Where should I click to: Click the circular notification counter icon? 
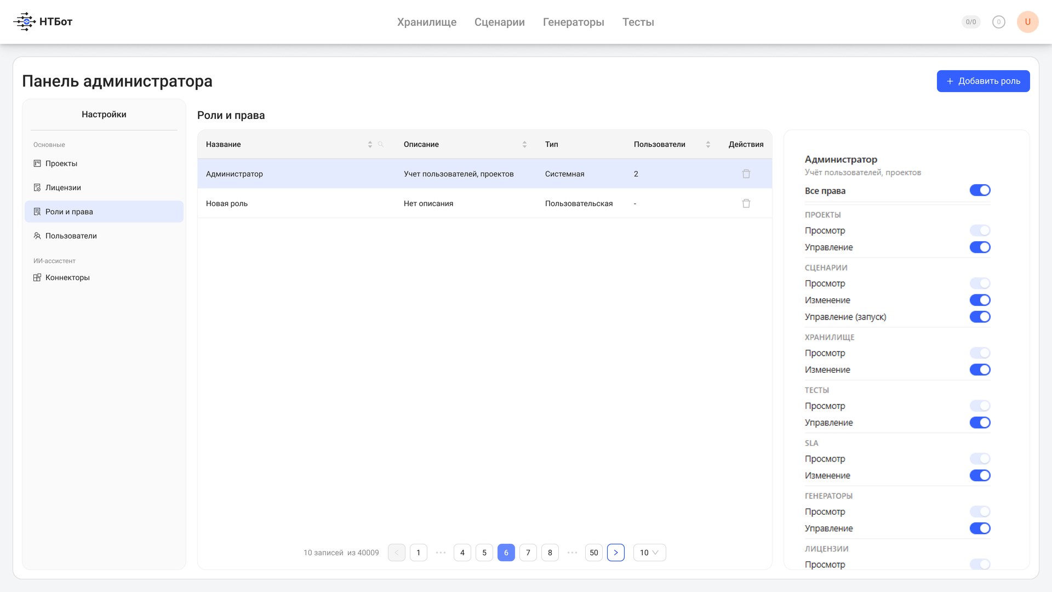pyautogui.click(x=999, y=22)
